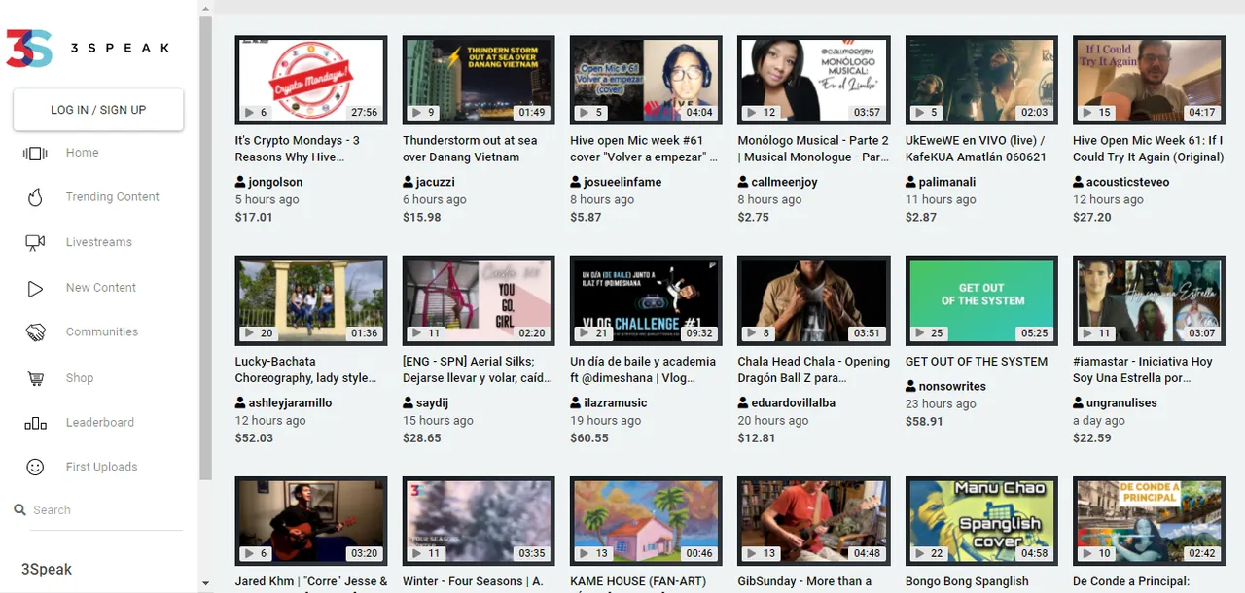Play the GibSunday guitar thumbnail
The height and width of the screenshot is (593, 1245).
(814, 520)
